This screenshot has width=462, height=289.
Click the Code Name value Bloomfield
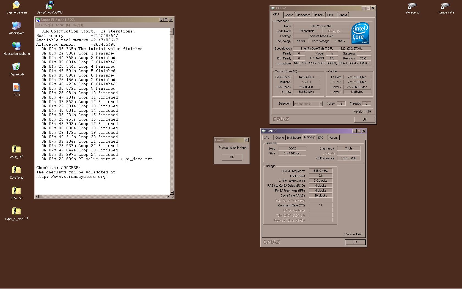point(307,31)
